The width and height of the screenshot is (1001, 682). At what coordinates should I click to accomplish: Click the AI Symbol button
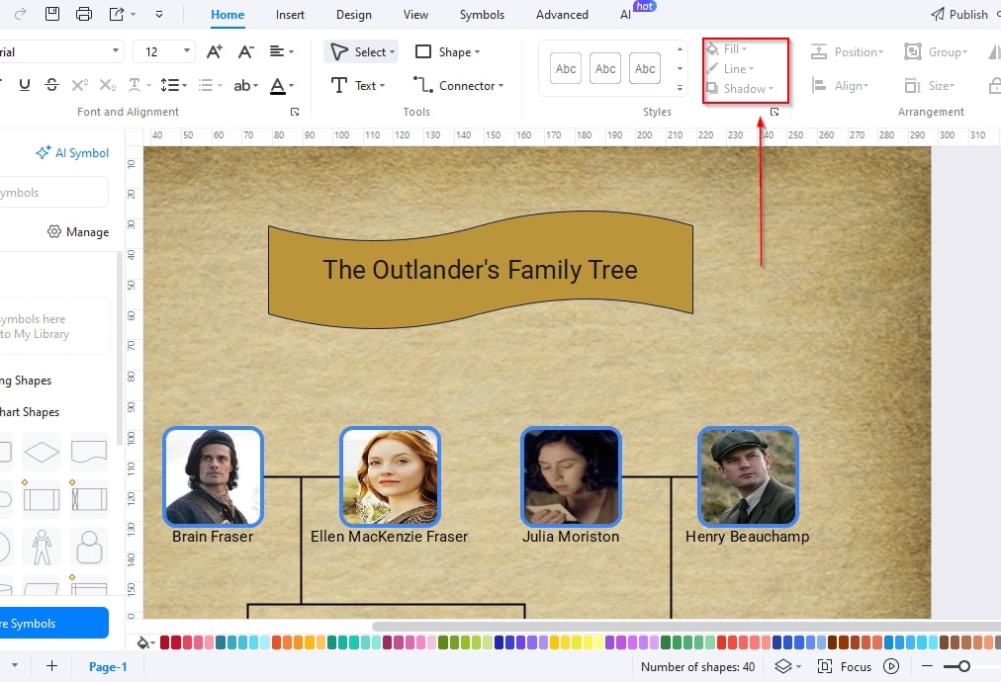click(x=72, y=152)
